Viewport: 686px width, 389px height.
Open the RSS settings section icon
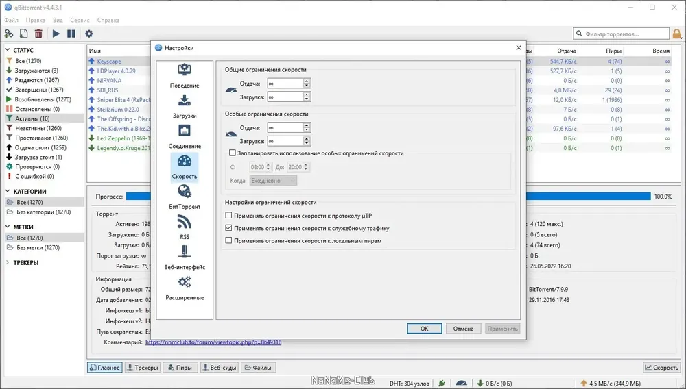coord(184,222)
